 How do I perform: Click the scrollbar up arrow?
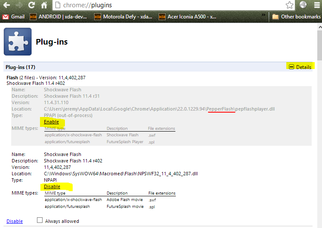[319, 27]
